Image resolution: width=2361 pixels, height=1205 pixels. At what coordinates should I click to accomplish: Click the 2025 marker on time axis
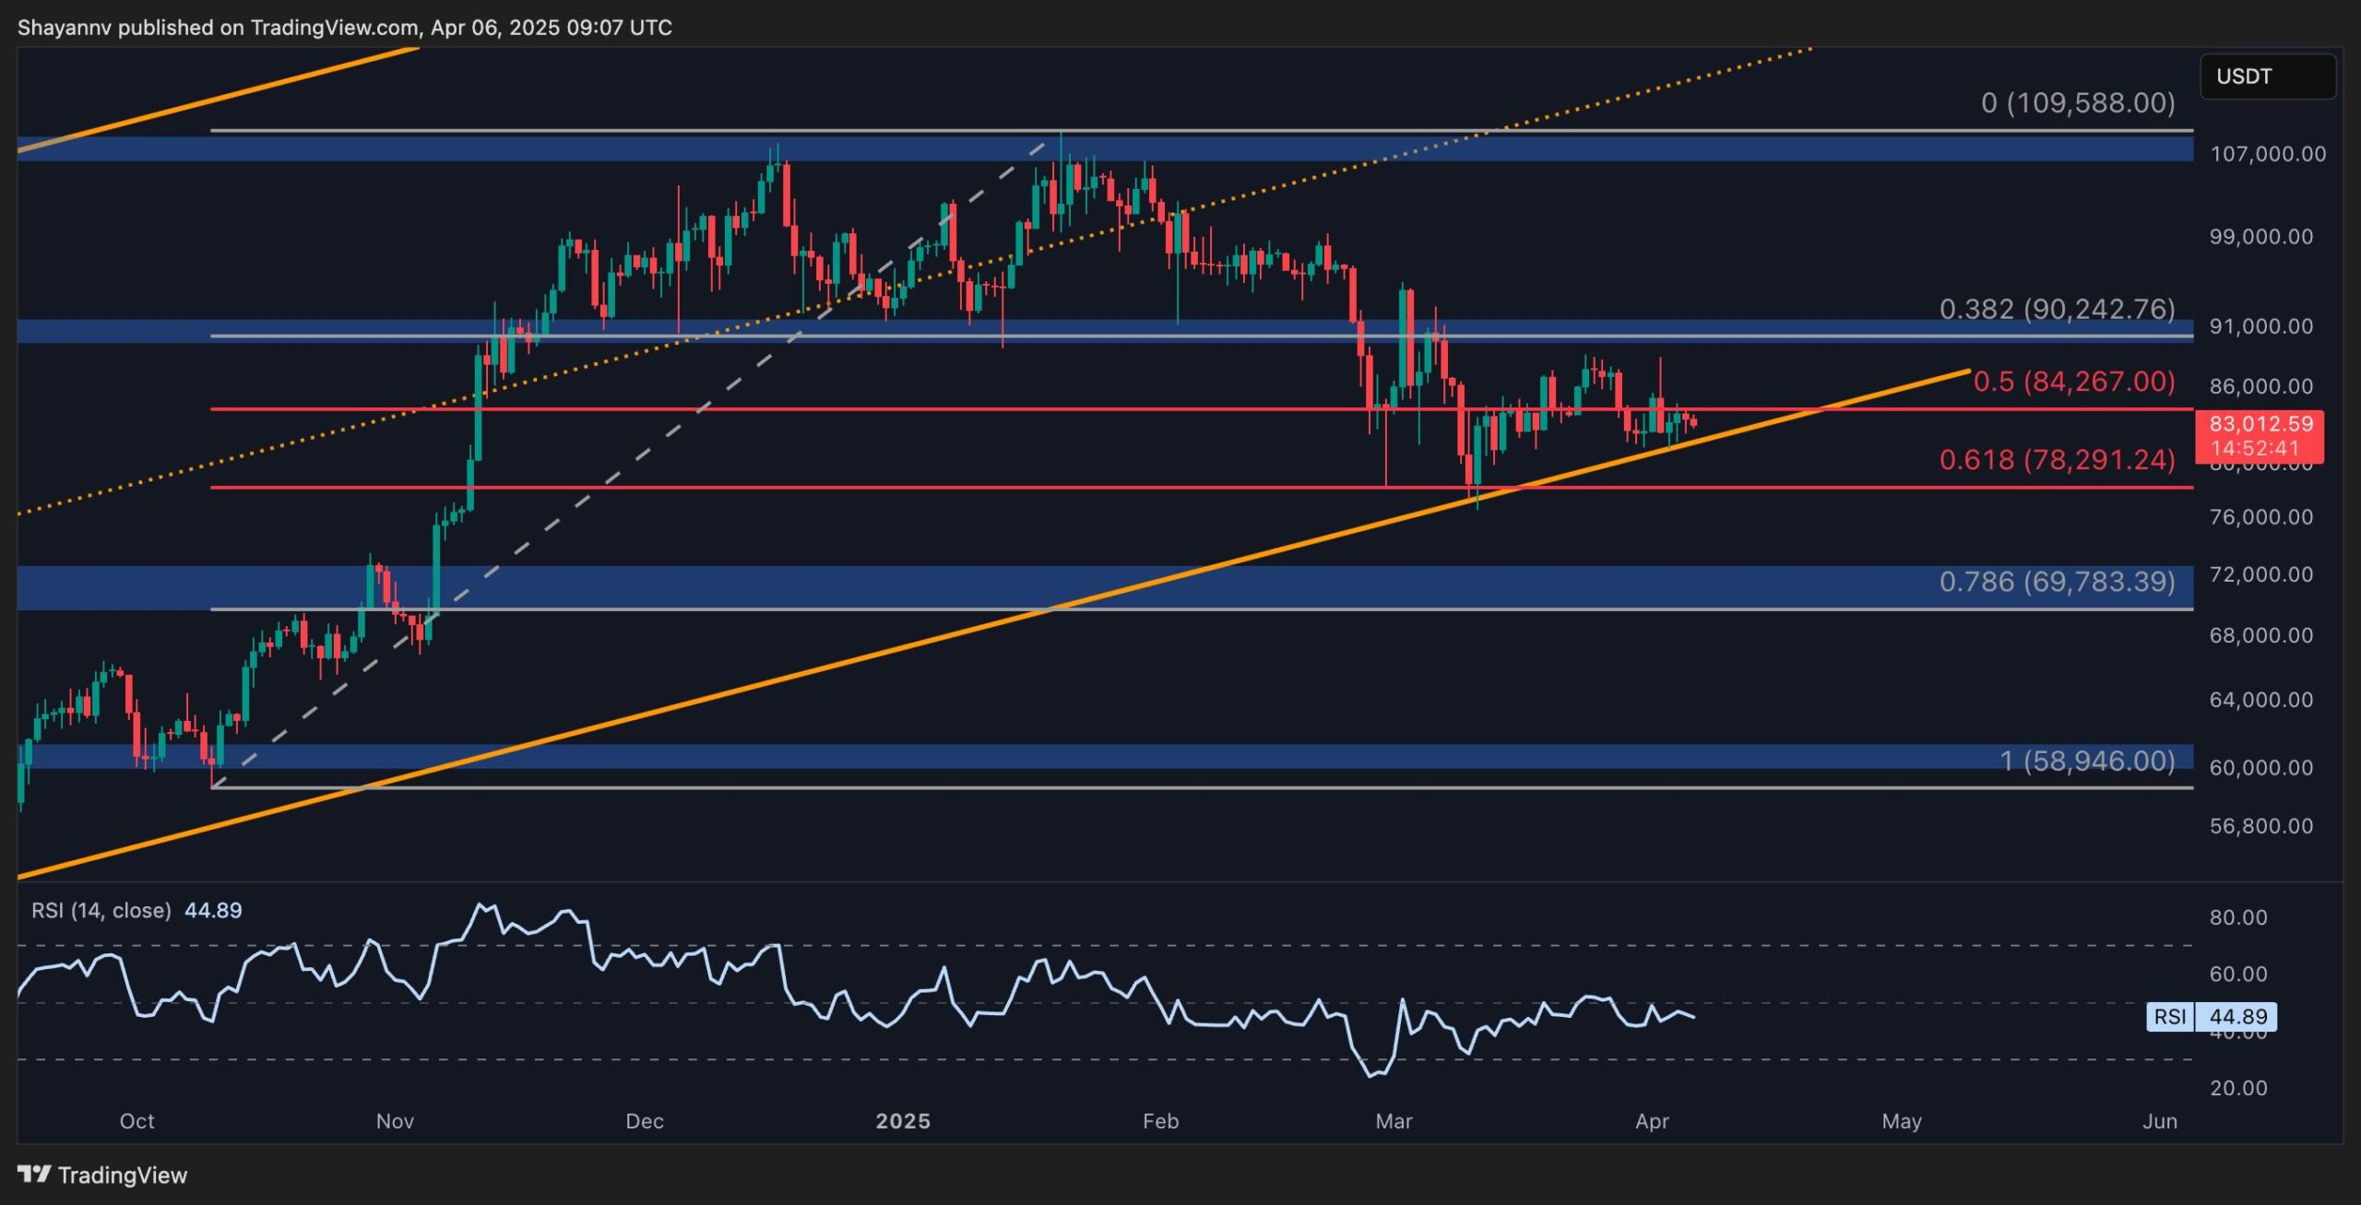[902, 1121]
